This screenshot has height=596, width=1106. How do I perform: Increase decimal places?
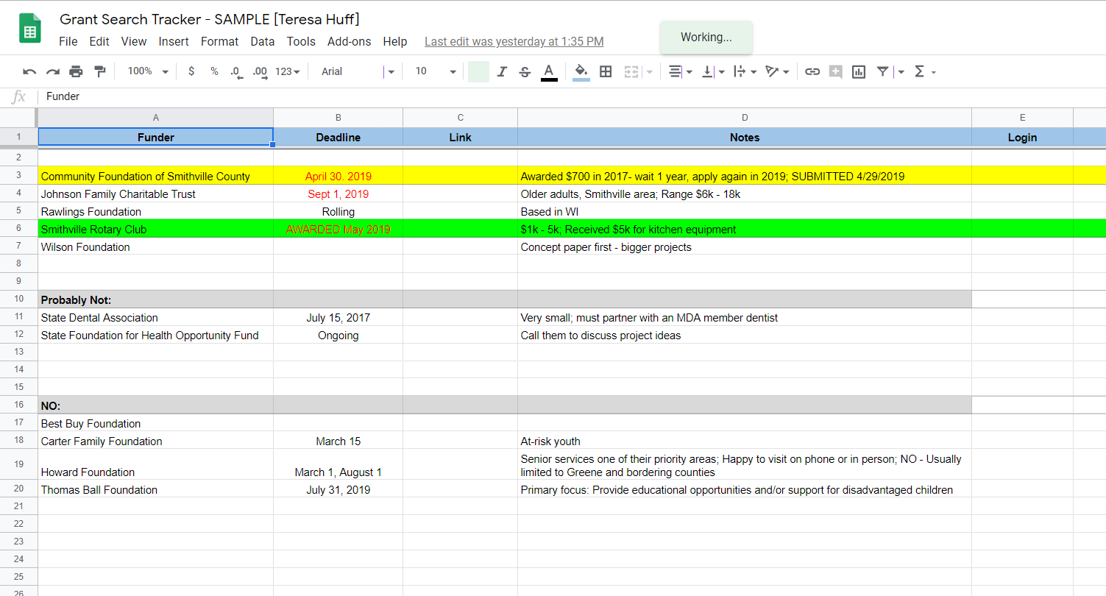point(260,71)
